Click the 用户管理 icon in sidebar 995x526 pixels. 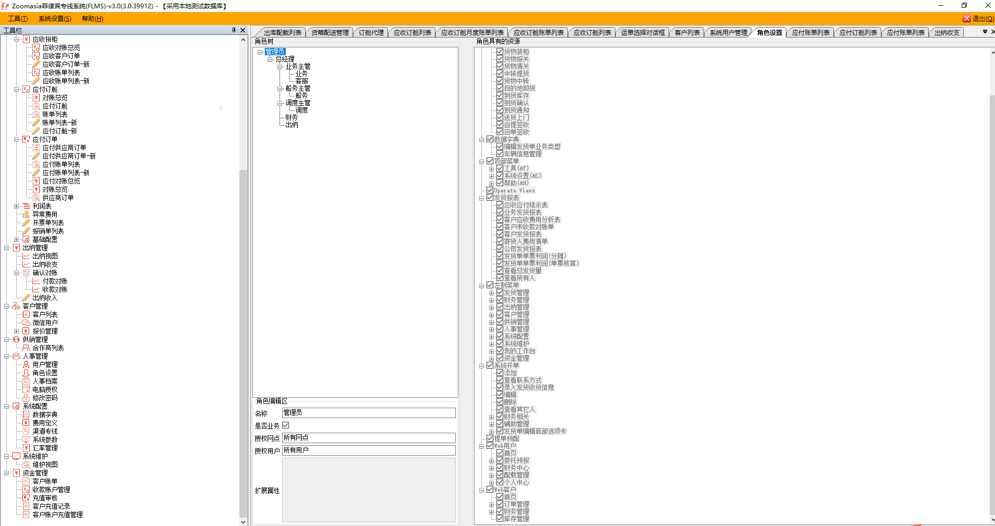(26, 364)
